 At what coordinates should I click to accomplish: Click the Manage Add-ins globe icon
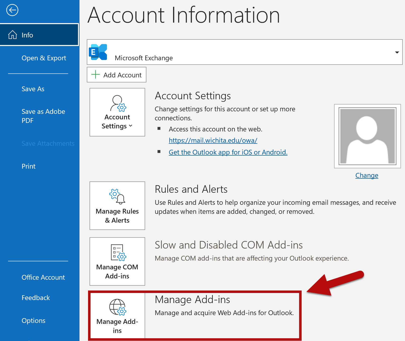tap(117, 307)
